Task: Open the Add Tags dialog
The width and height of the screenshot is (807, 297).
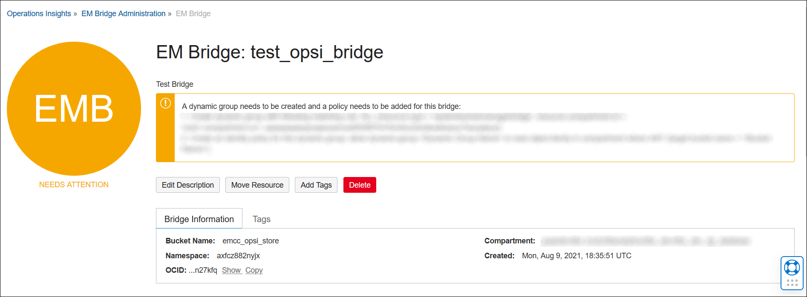Action: tap(316, 185)
